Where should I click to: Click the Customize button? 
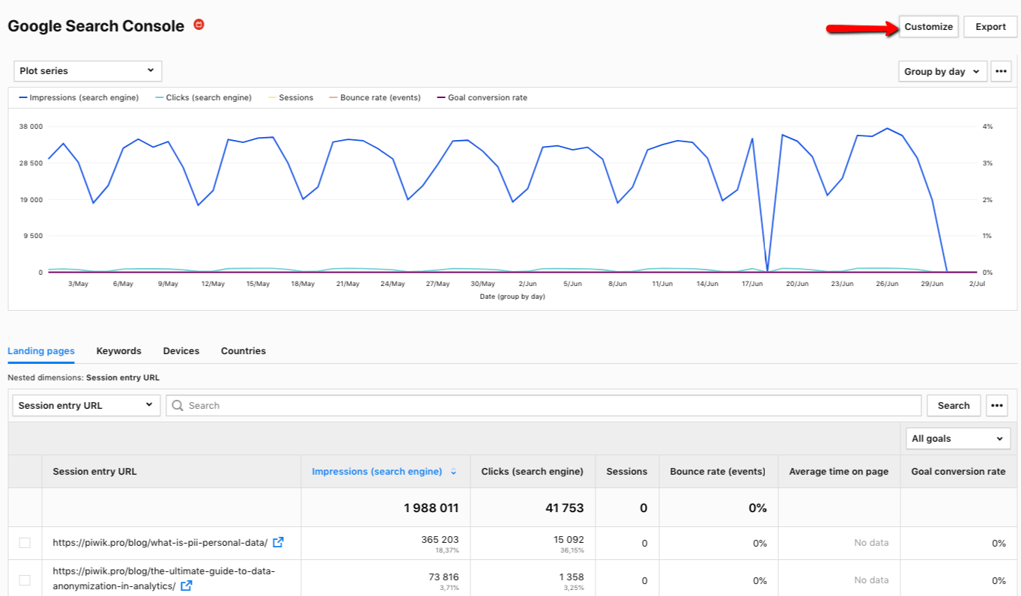pos(928,26)
